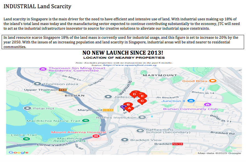Click the Good Bites coffee cup icon
The height and width of the screenshot is (162, 246).
point(212,81)
